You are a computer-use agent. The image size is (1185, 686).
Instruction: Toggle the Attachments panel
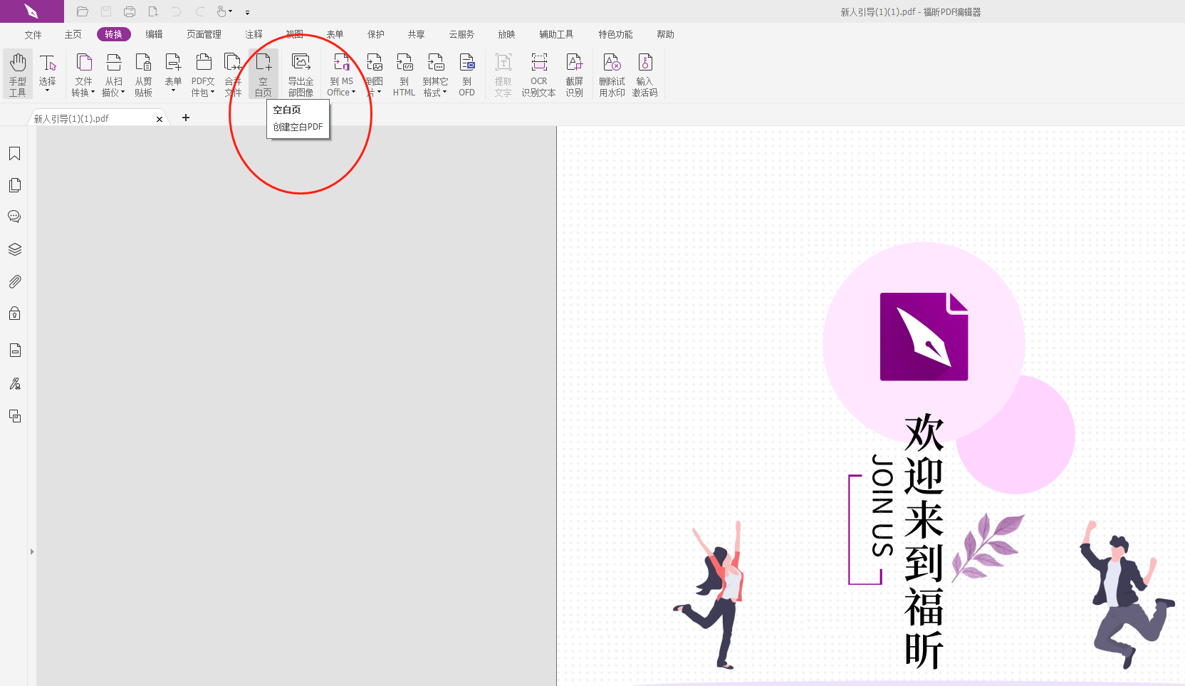pos(14,281)
